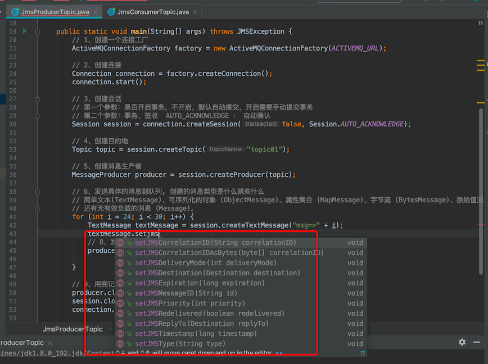Select setJMSReplyTo(Destination replyTo) completion
Viewport: 488px width, 364px height.
(241, 324)
